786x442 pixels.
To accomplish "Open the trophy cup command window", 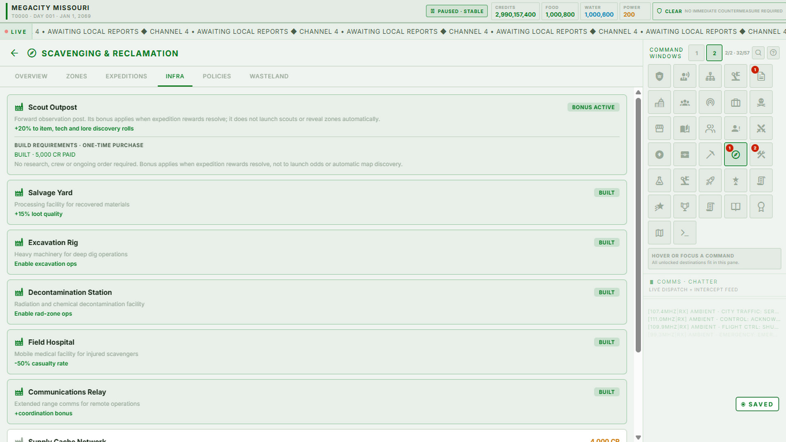I will (684, 207).
